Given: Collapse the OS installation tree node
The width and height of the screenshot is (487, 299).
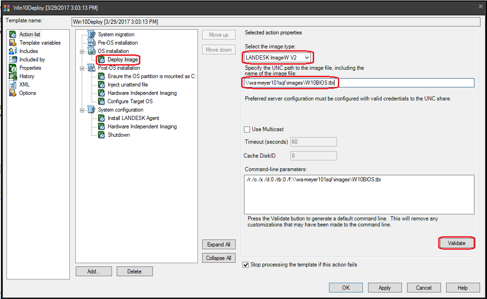Looking at the screenshot, I should point(82,51).
